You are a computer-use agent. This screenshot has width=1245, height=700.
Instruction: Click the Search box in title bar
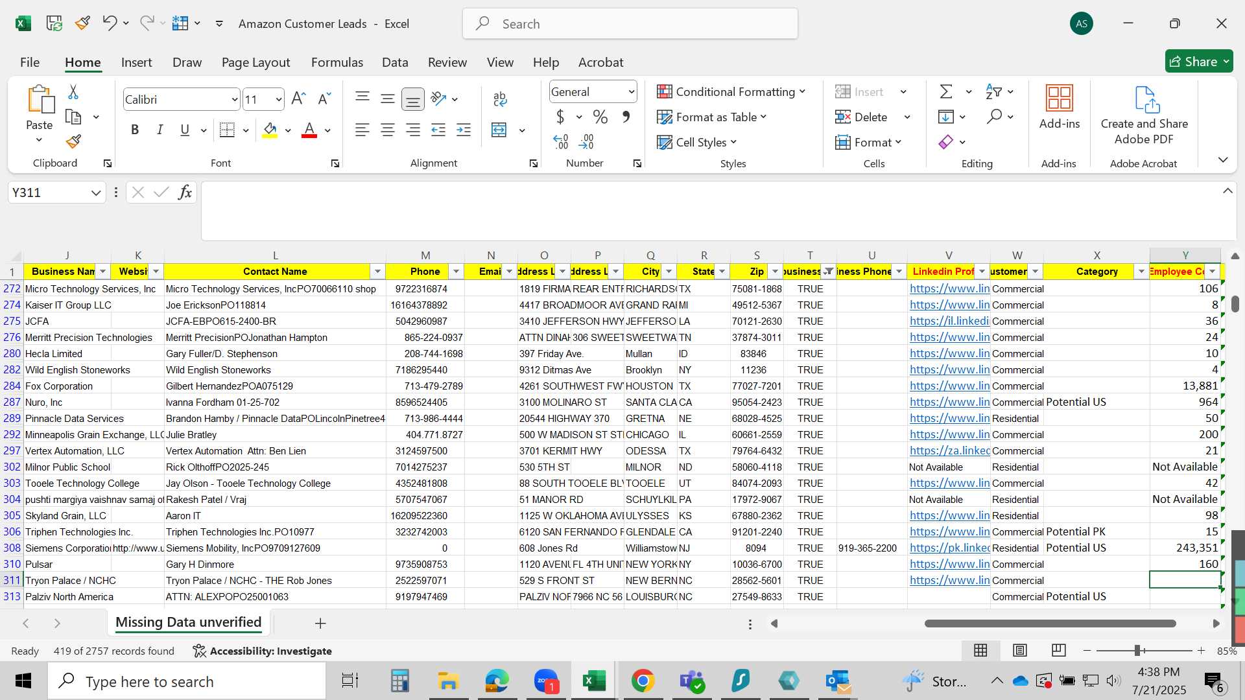630,24
